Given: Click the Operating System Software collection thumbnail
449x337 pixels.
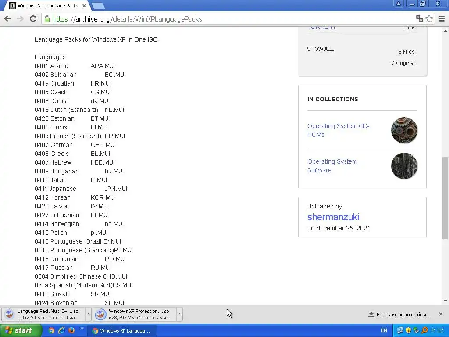Looking at the screenshot, I should click(404, 166).
